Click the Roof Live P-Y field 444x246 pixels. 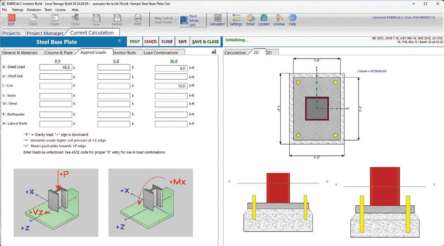(x=56, y=77)
